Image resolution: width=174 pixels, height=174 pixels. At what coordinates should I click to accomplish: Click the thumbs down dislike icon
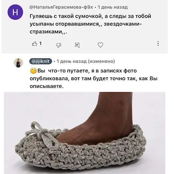tap(58, 45)
